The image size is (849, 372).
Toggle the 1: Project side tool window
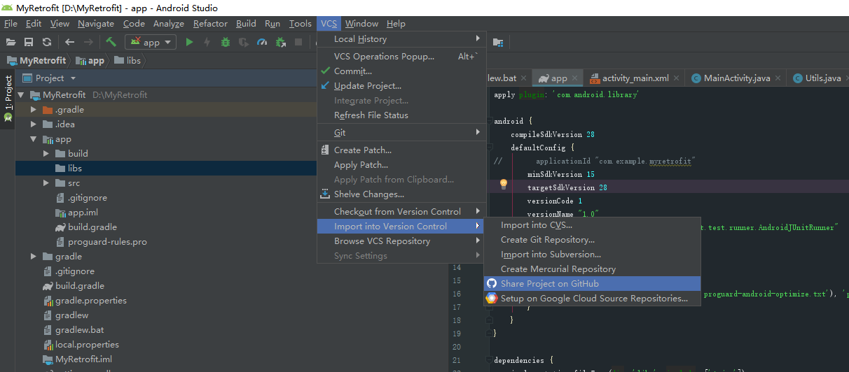point(8,98)
